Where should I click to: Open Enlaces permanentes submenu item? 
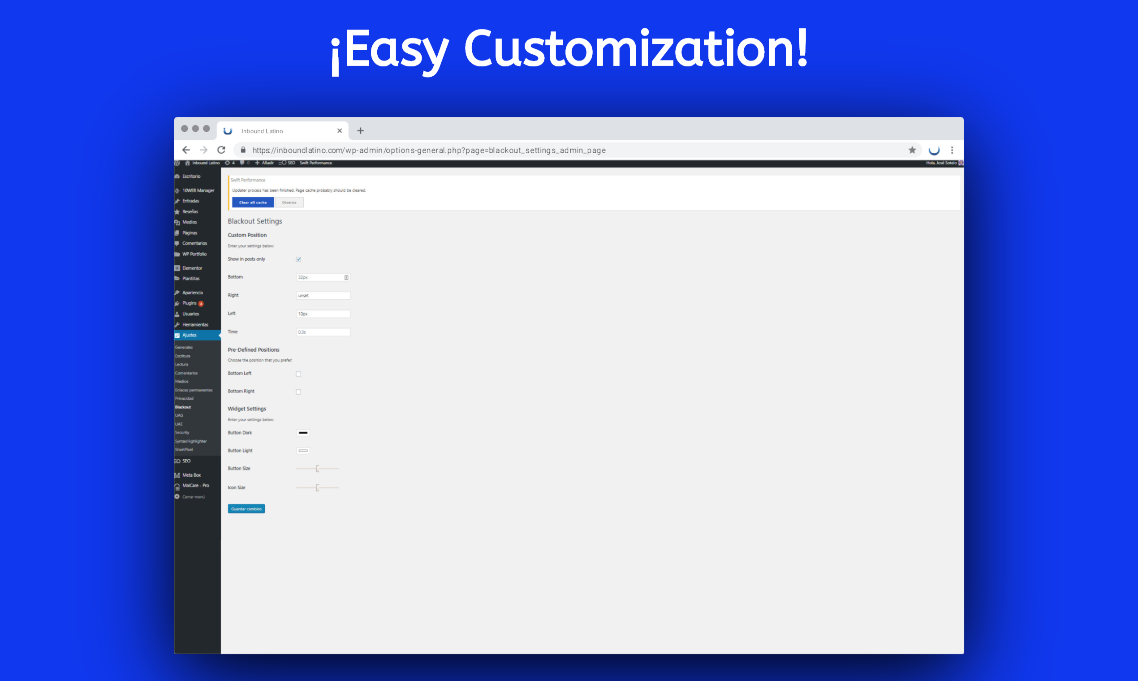(194, 390)
